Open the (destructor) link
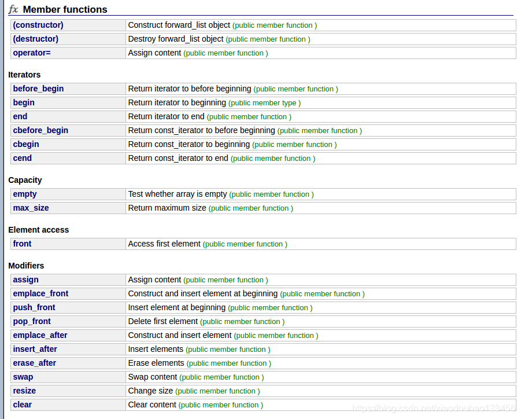Image resolution: width=521 pixels, height=419 pixels. point(35,39)
